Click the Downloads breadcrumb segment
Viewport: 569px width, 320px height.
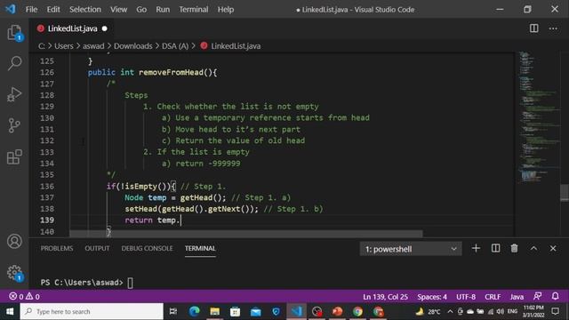click(x=133, y=46)
